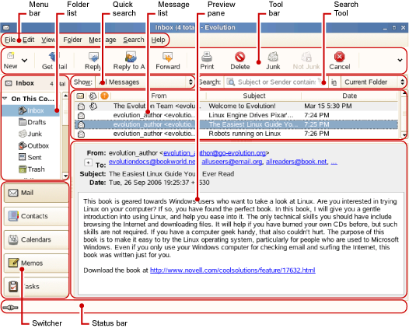The image size is (409, 328).
Task: Open the Edit menu
Action: click(x=29, y=40)
